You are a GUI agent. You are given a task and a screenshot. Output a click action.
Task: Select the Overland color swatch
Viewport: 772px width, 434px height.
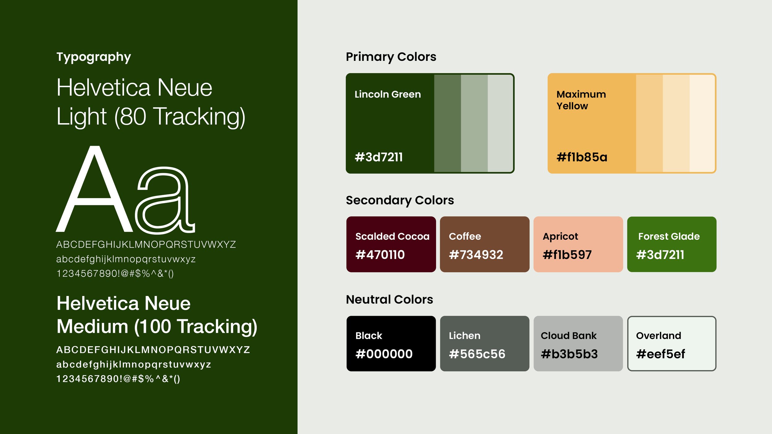tap(672, 344)
